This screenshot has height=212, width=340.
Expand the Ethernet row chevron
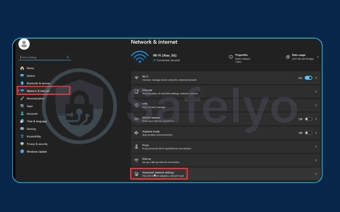coord(316,92)
